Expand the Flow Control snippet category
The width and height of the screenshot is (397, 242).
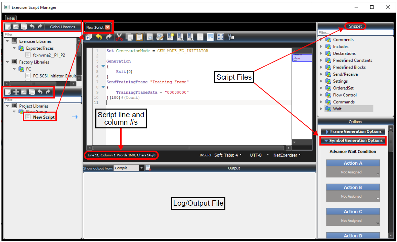pyautogui.click(x=321, y=95)
